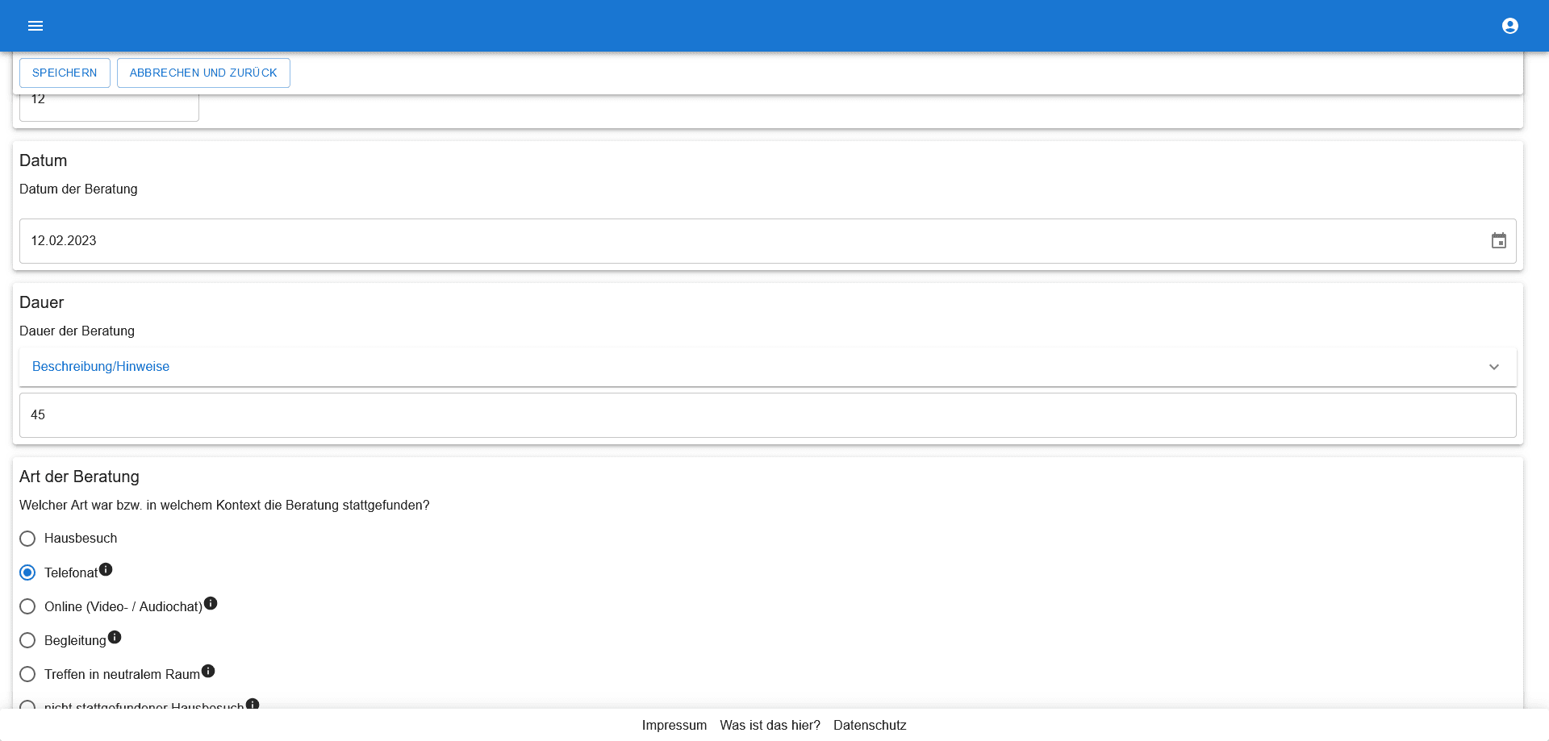
Task: Click the info icon next to nicht stattgefundener Hausbesuch
Action: (253, 703)
